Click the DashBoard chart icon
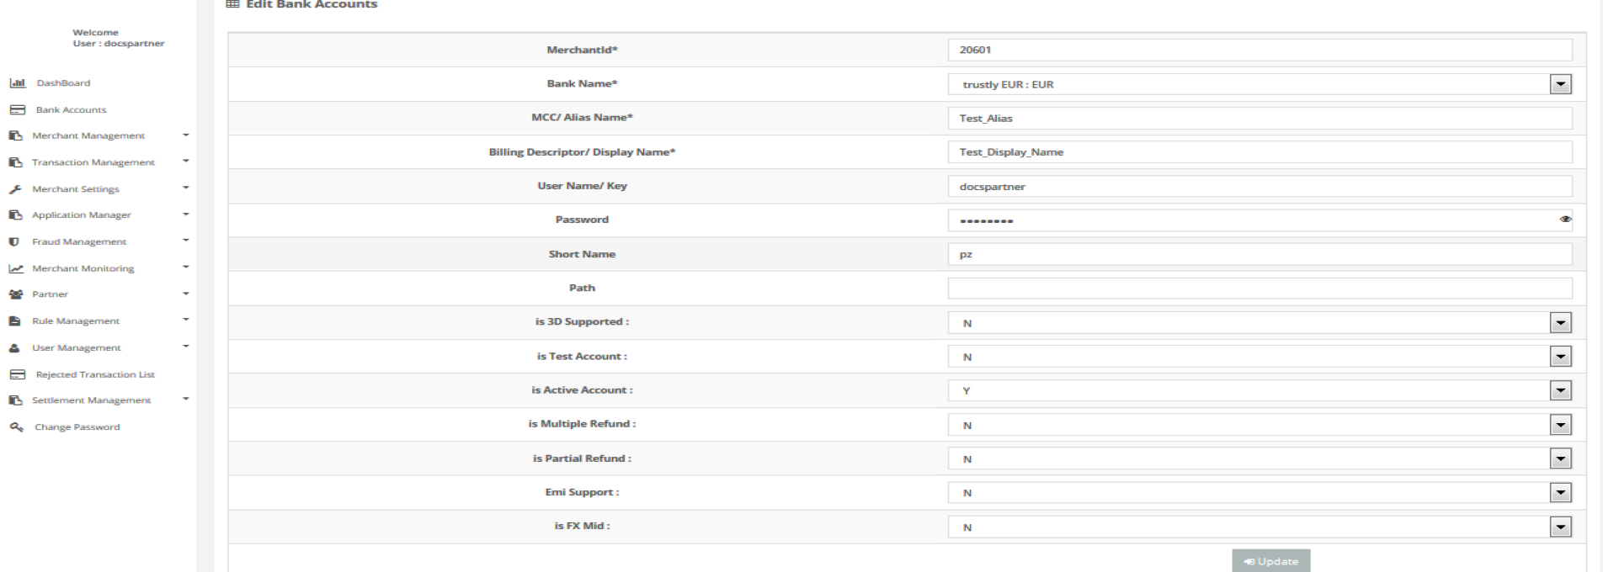1603x572 pixels. (x=17, y=83)
